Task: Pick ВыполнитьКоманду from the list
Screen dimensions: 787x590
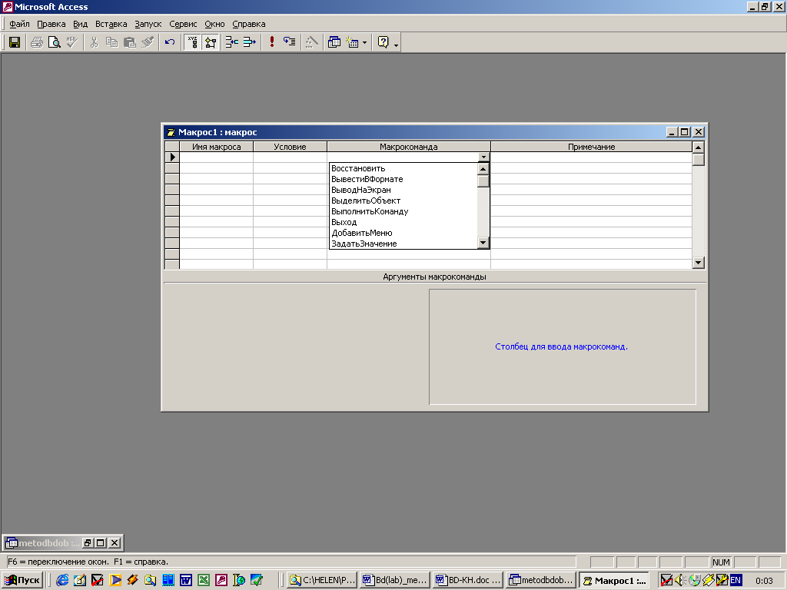Action: pos(403,211)
